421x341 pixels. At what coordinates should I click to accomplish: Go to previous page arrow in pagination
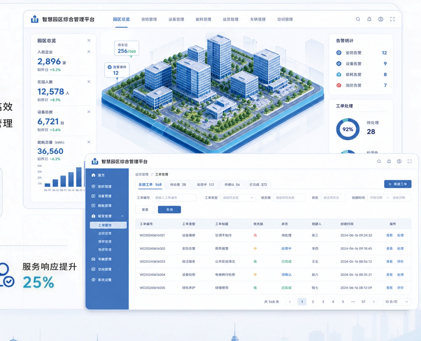pyautogui.click(x=290, y=302)
